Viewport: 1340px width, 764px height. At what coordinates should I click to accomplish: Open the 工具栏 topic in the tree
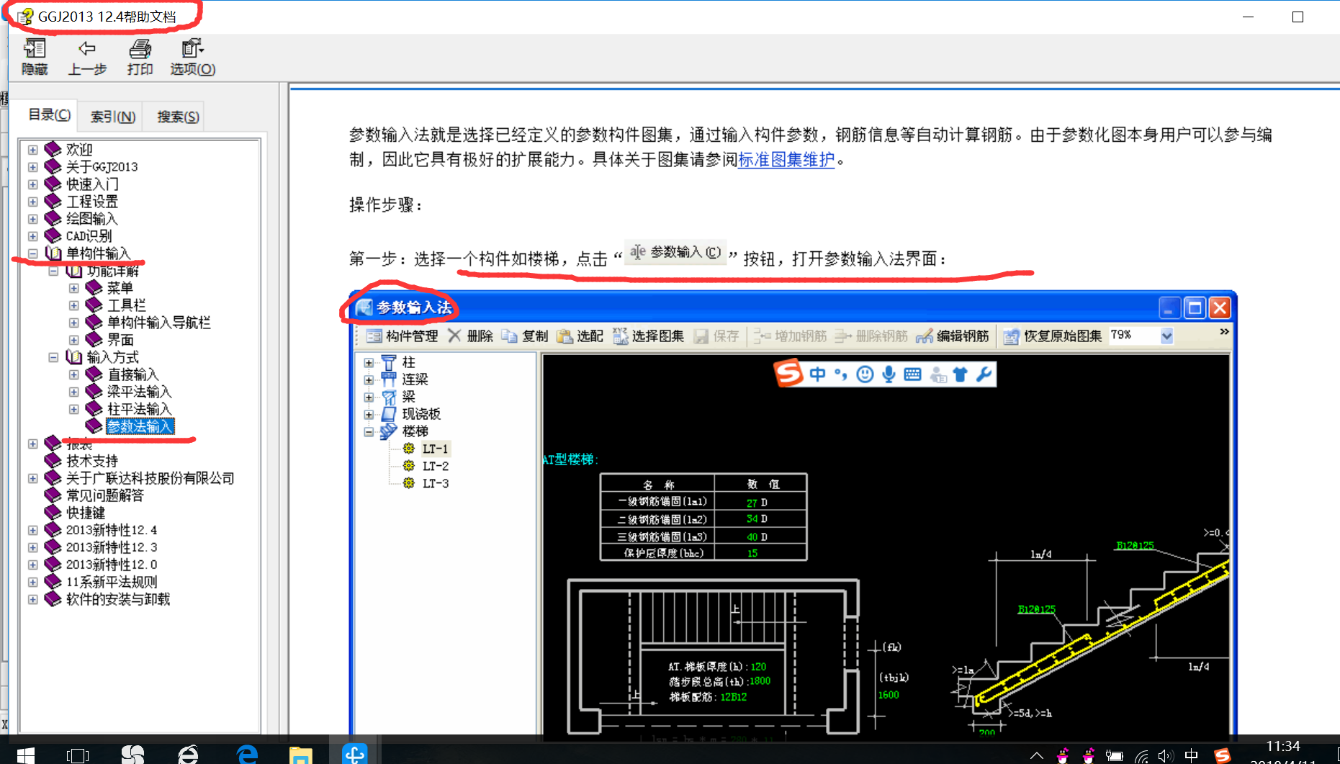[x=126, y=305]
